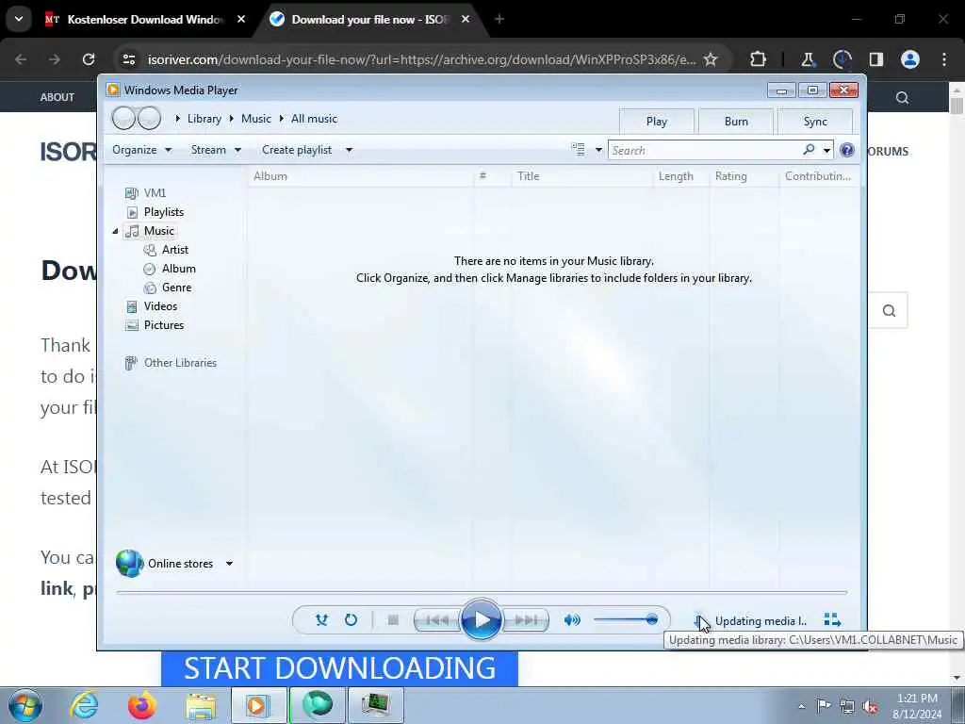Image resolution: width=965 pixels, height=724 pixels.
Task: Click the START DOWNLOADING button on the webpage
Action: point(339,668)
